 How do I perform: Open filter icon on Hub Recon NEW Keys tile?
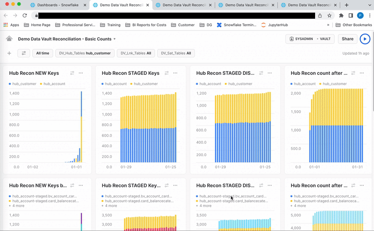coord(72,73)
